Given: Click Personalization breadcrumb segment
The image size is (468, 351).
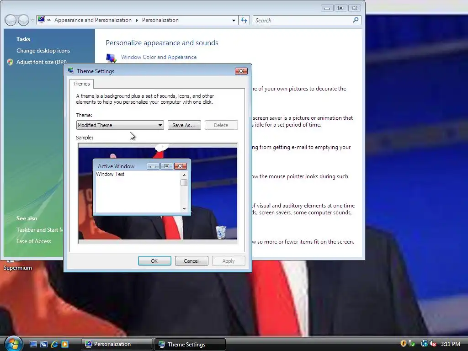Looking at the screenshot, I should click(x=160, y=20).
